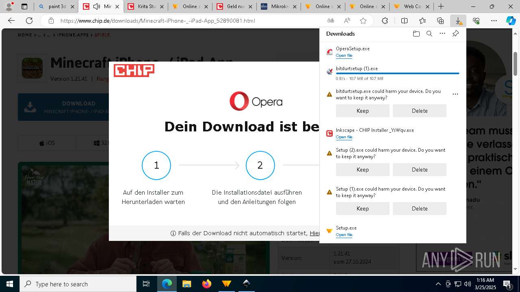Open volume control in tray

point(468,284)
